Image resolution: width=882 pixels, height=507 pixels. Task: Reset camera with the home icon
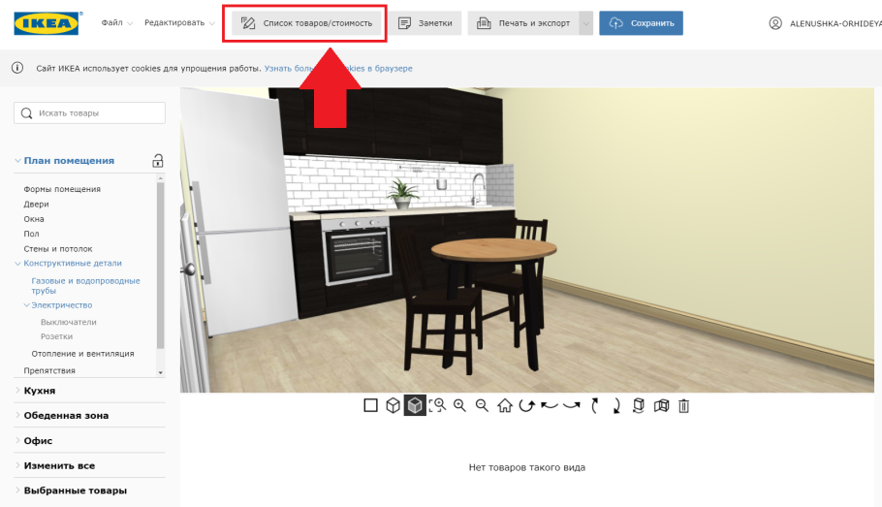504,406
